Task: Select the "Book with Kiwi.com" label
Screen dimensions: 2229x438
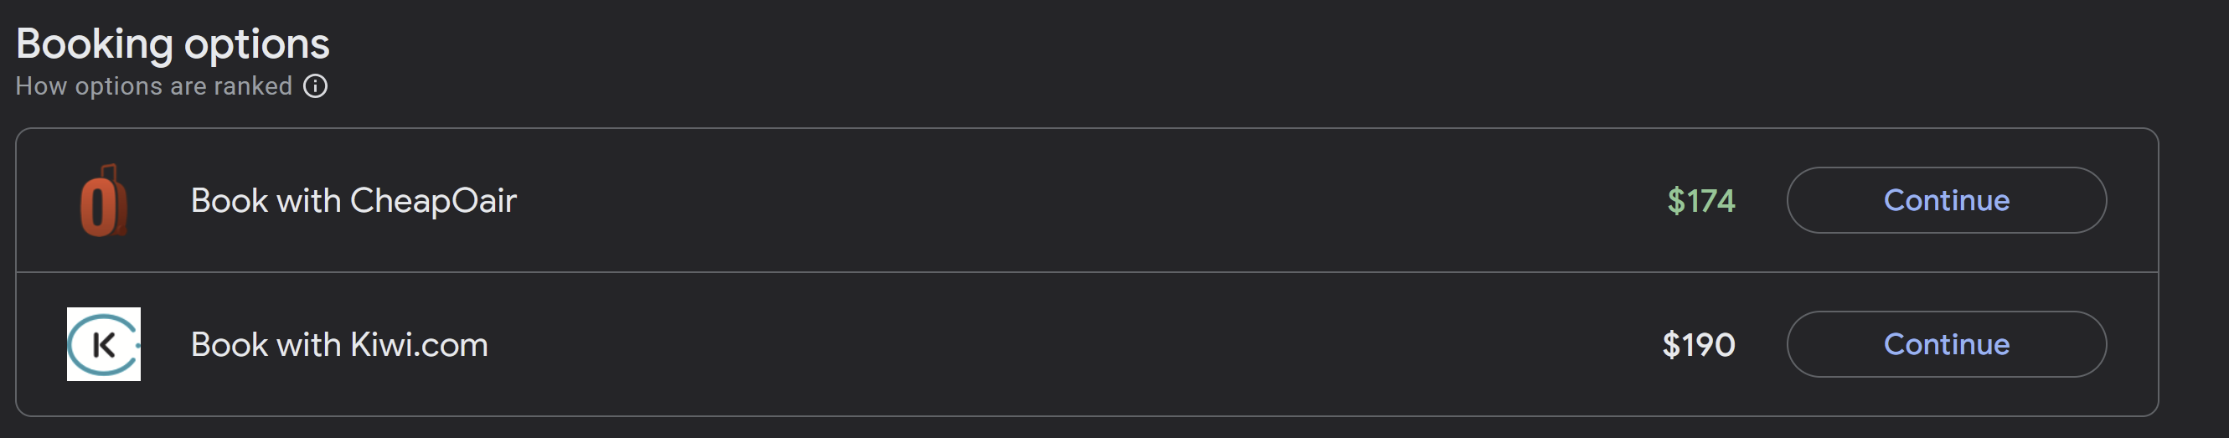Action: click(339, 344)
